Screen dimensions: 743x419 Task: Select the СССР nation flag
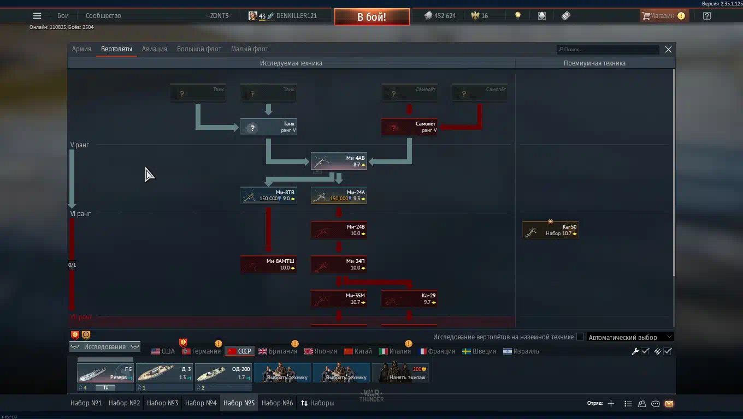click(x=239, y=351)
